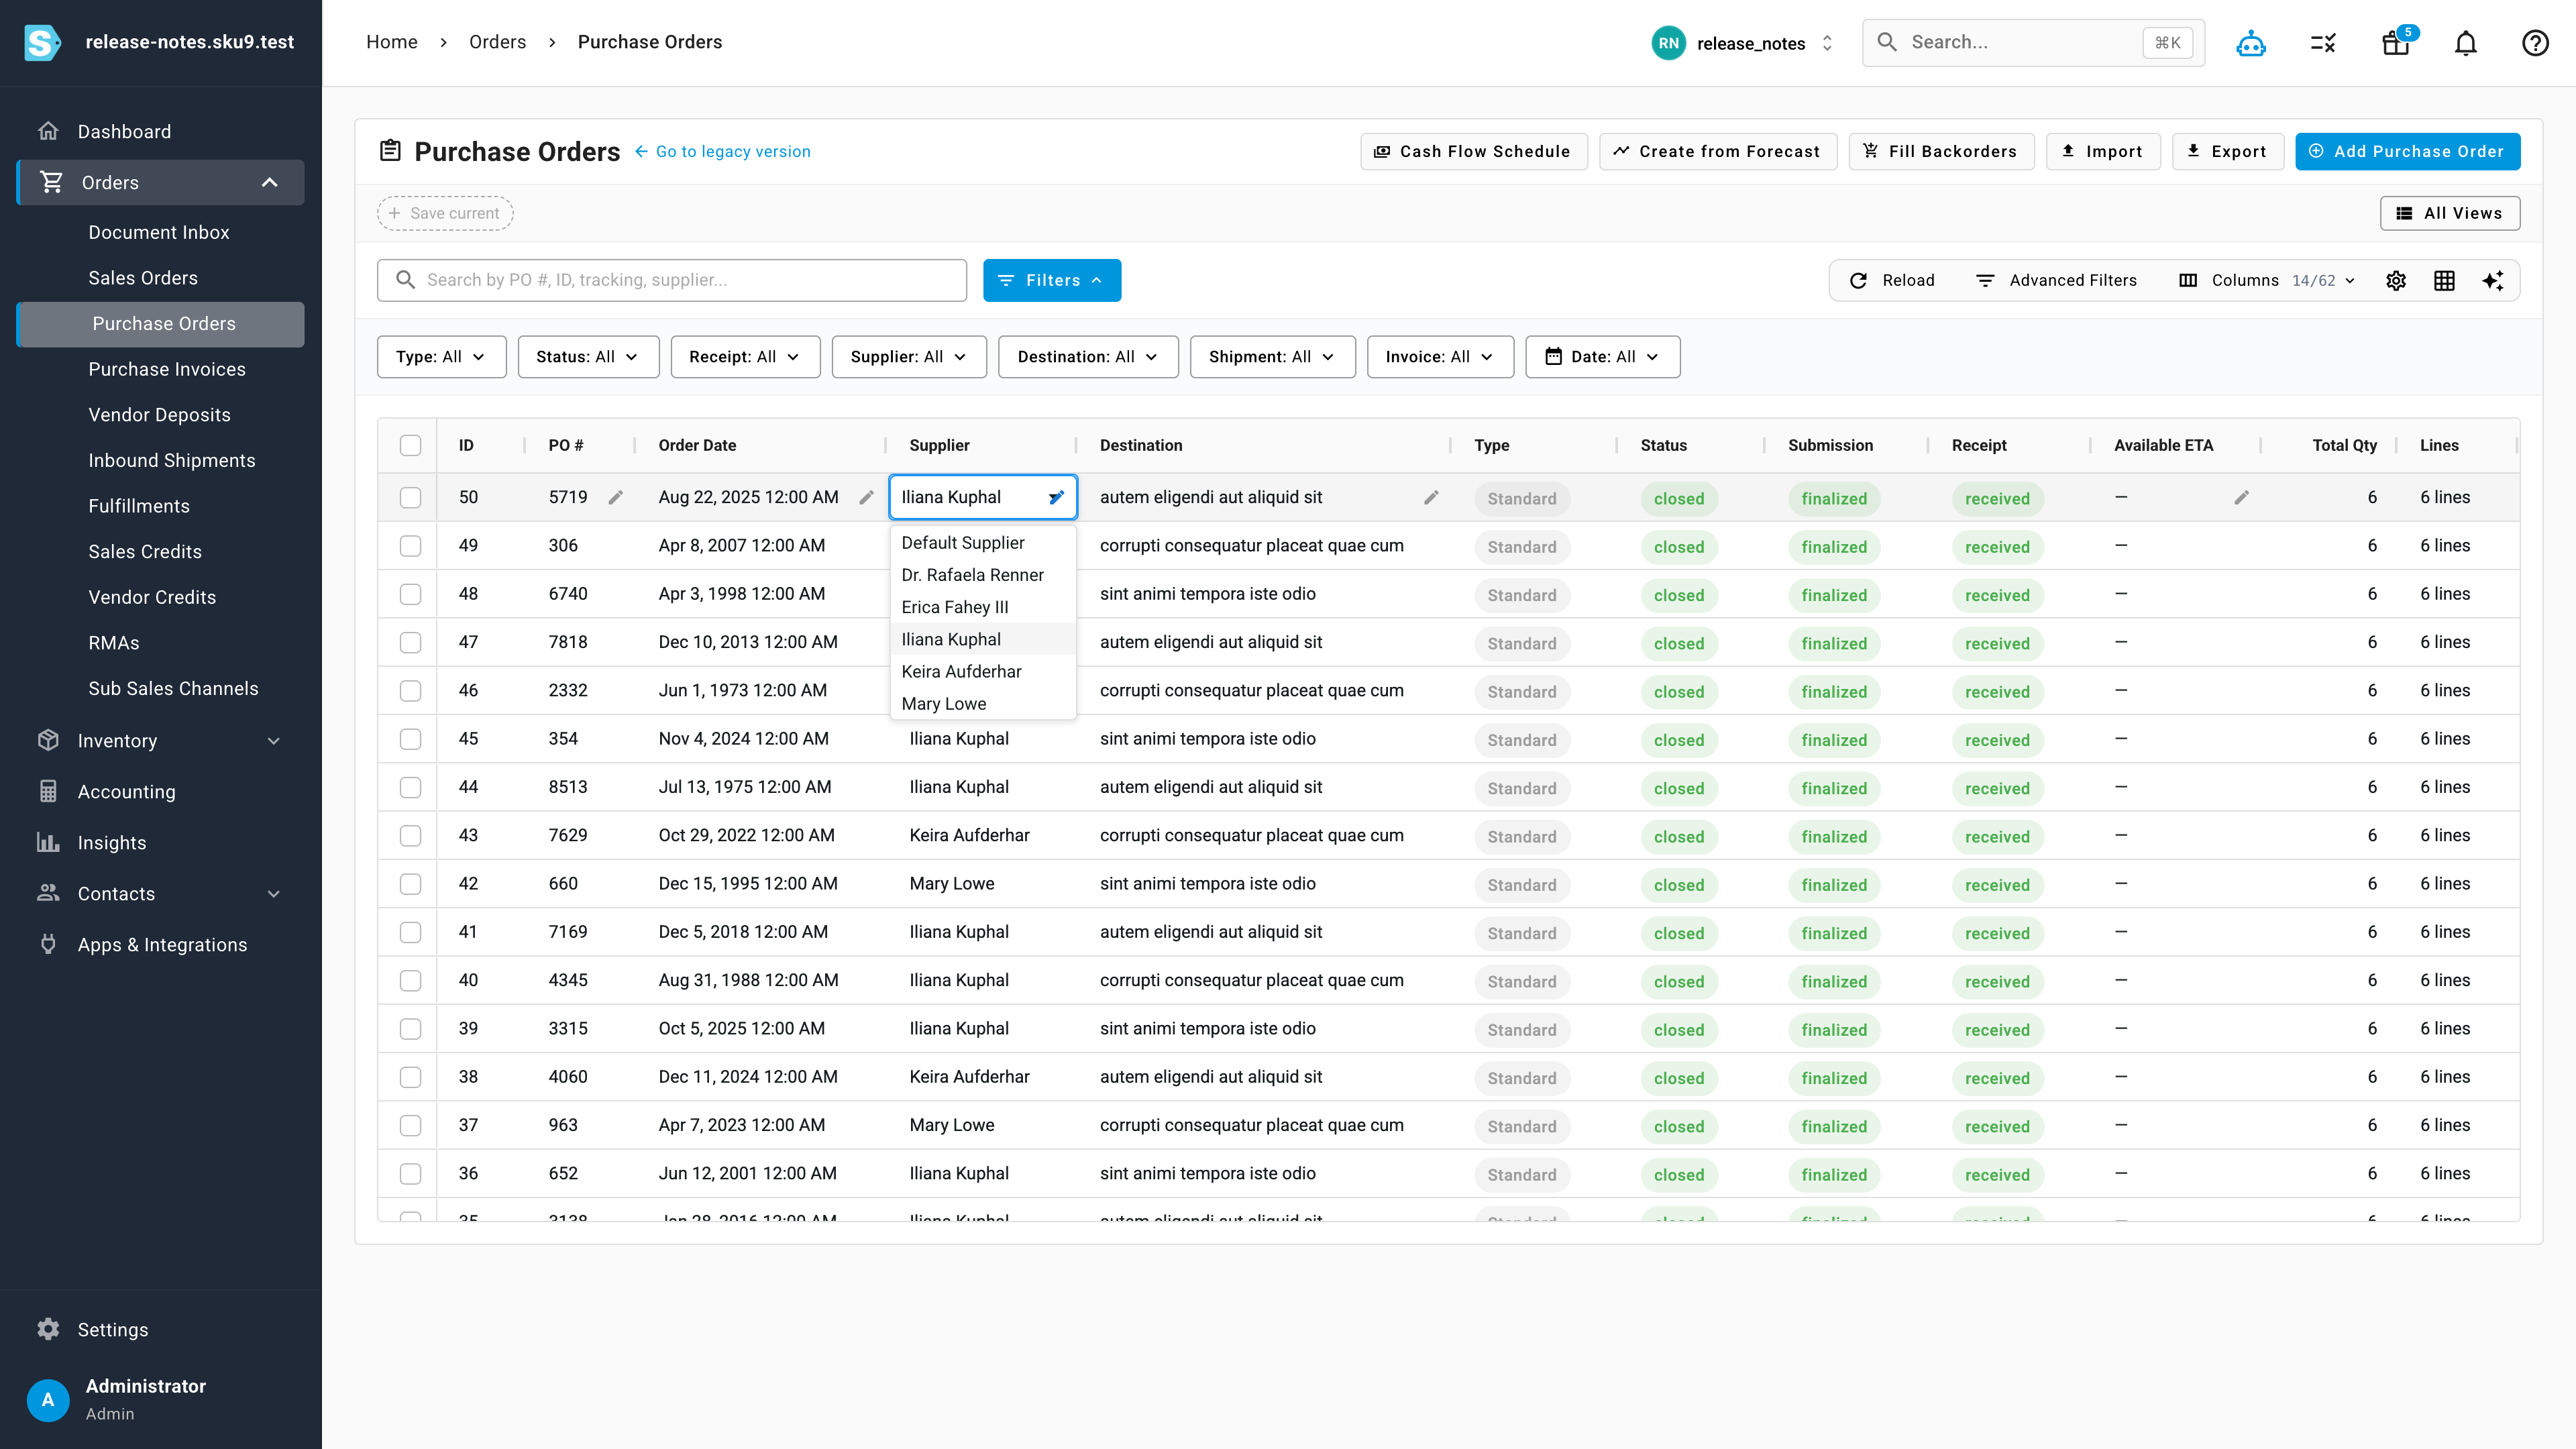Edit Available ETA pencil icon in row 50
Viewport: 2576px width, 1449px height.
pos(2241,497)
